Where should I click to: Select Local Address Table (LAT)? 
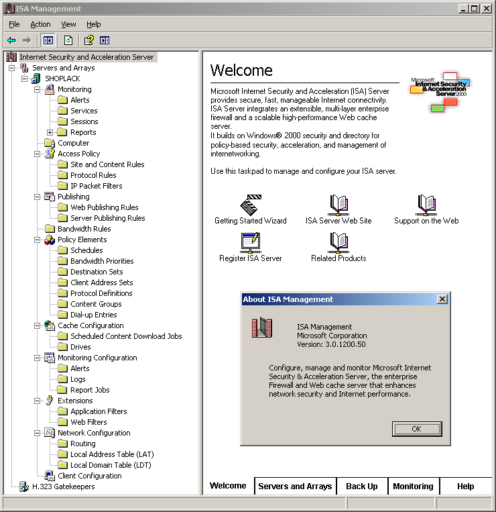point(112,454)
